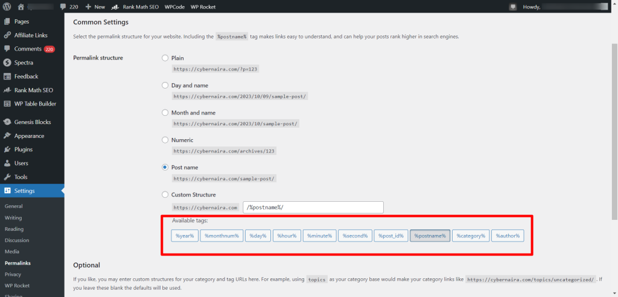This screenshot has height=297, width=618.
Task: Choose the Custom Structure radio button
Action: pos(165,195)
